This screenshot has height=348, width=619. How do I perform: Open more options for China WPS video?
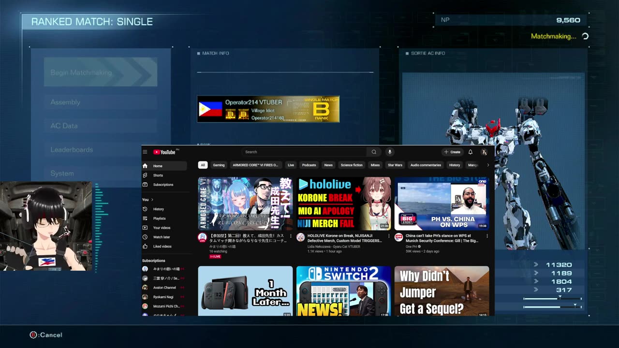click(487, 236)
